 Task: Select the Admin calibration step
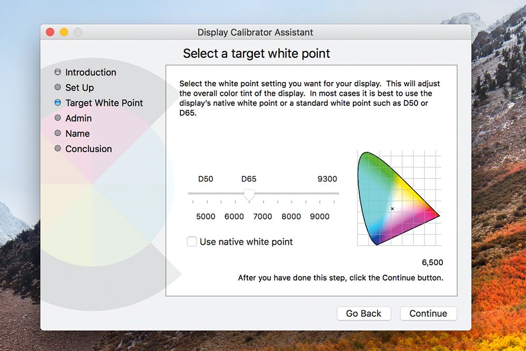coord(78,118)
